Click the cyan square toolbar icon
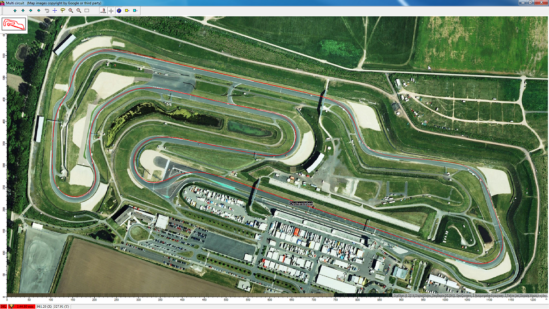Screen dimensions: 549x309 click(x=135, y=10)
